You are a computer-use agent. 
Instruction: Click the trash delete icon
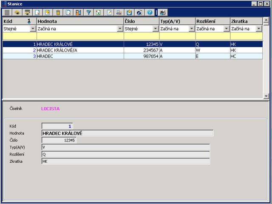[x=58, y=12]
